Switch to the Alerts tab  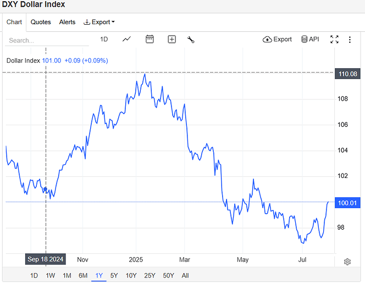67,22
